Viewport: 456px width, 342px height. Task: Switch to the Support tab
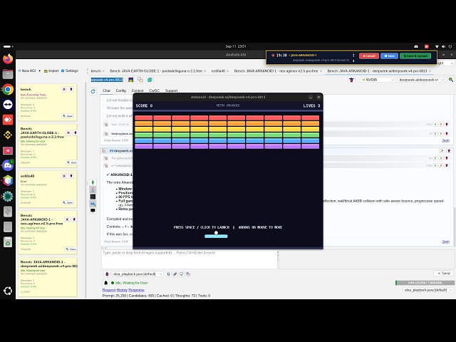[x=171, y=90]
